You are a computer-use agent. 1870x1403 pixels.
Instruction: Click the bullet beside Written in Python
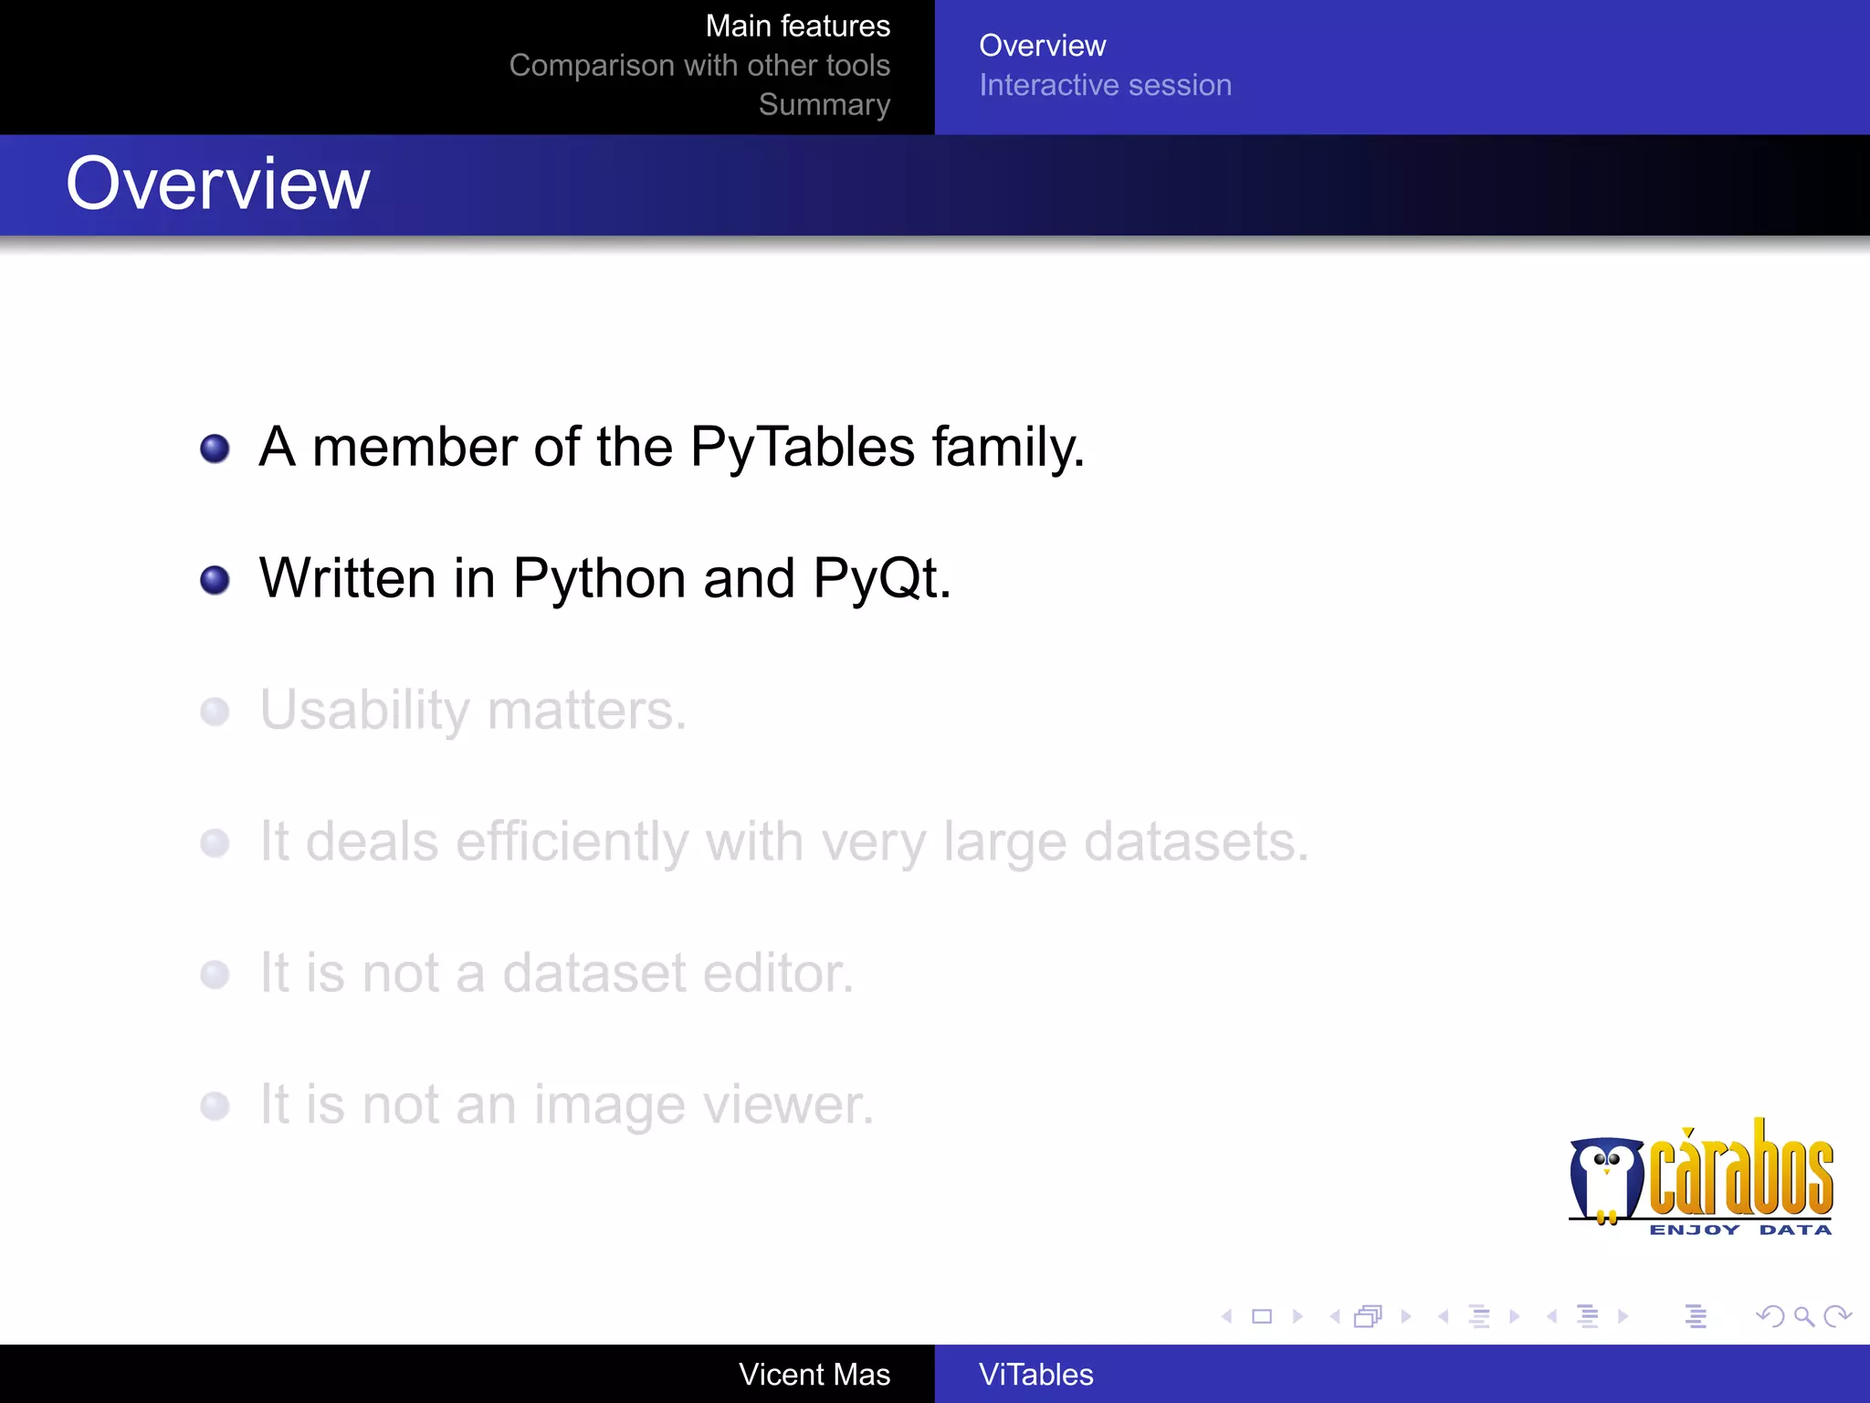click(215, 580)
